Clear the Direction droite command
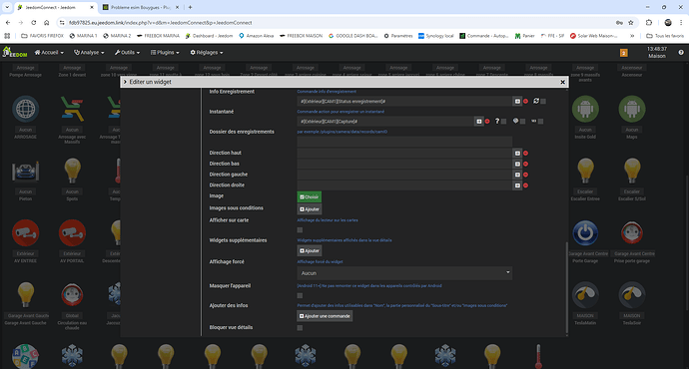This screenshot has height=369, width=689. (x=525, y=185)
